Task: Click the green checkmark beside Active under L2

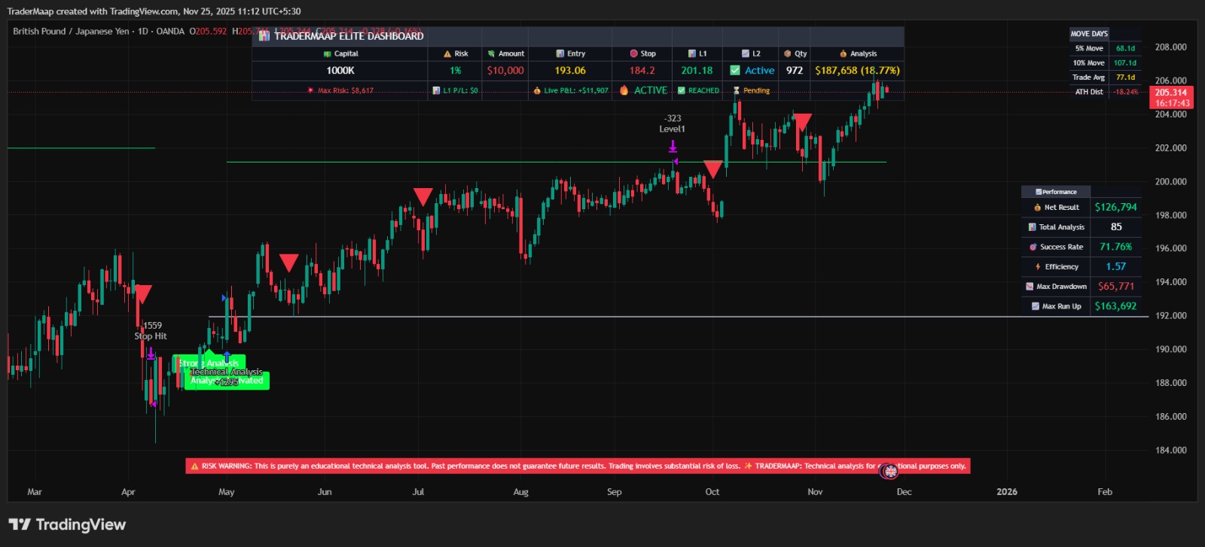Action: click(735, 71)
